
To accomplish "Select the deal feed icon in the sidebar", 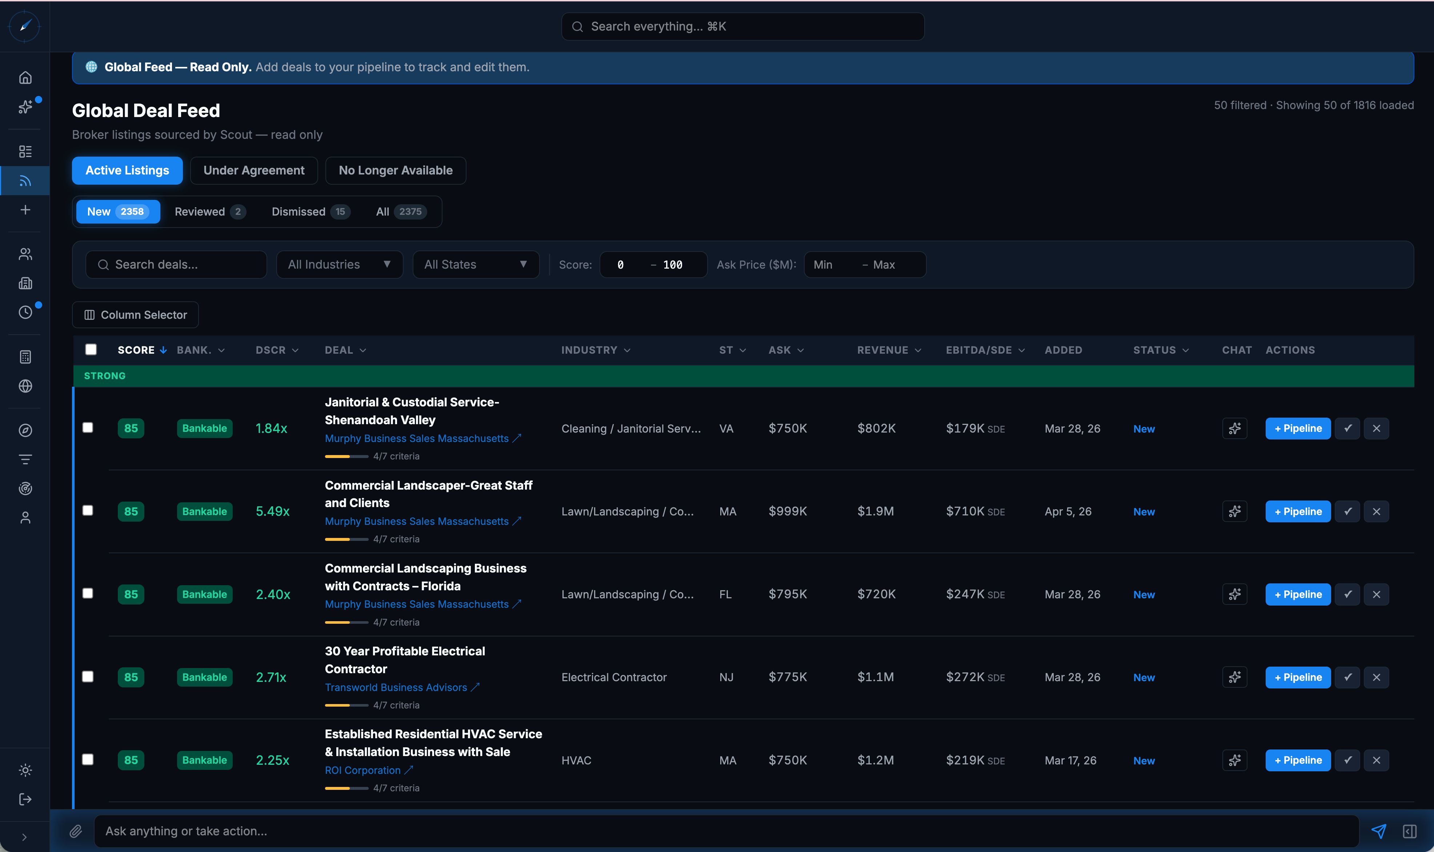I will pos(25,180).
